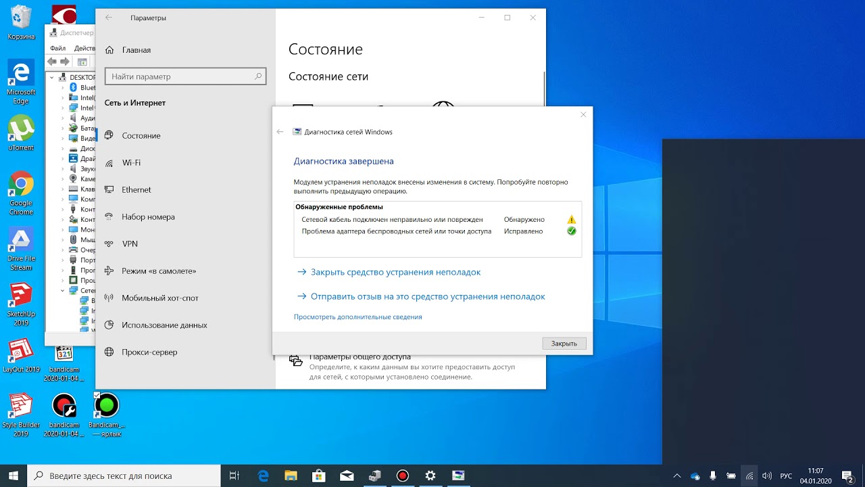This screenshot has width=865, height=487.
Task: Click back arrow in Параметры window
Action: click(x=109, y=18)
